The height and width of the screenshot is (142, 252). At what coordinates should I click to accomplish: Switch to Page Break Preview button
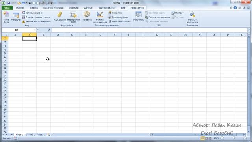click(210, 138)
